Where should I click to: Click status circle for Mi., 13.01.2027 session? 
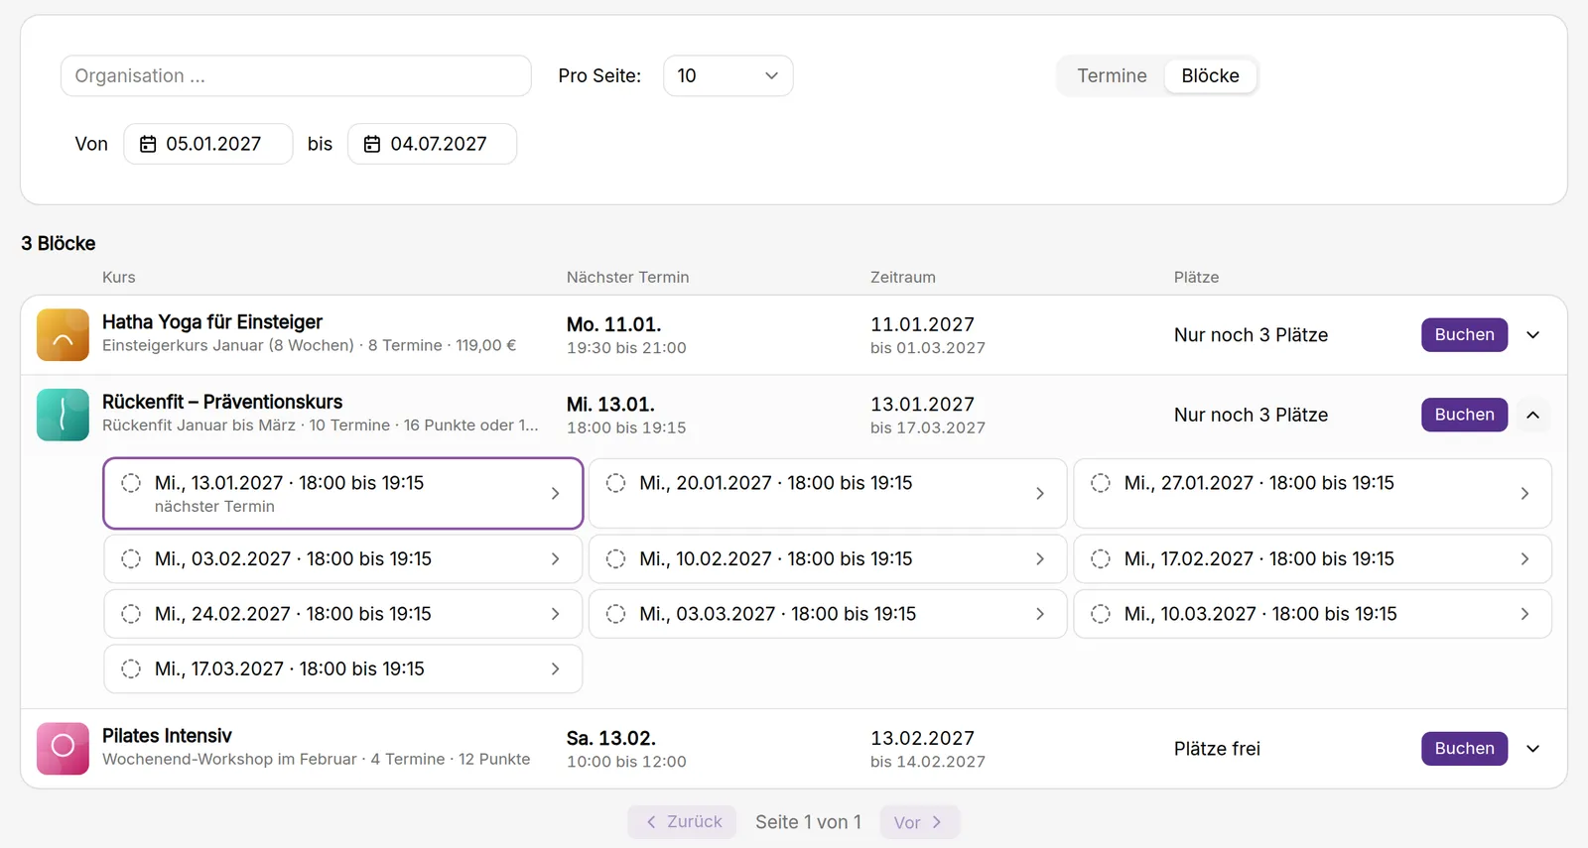tap(131, 483)
